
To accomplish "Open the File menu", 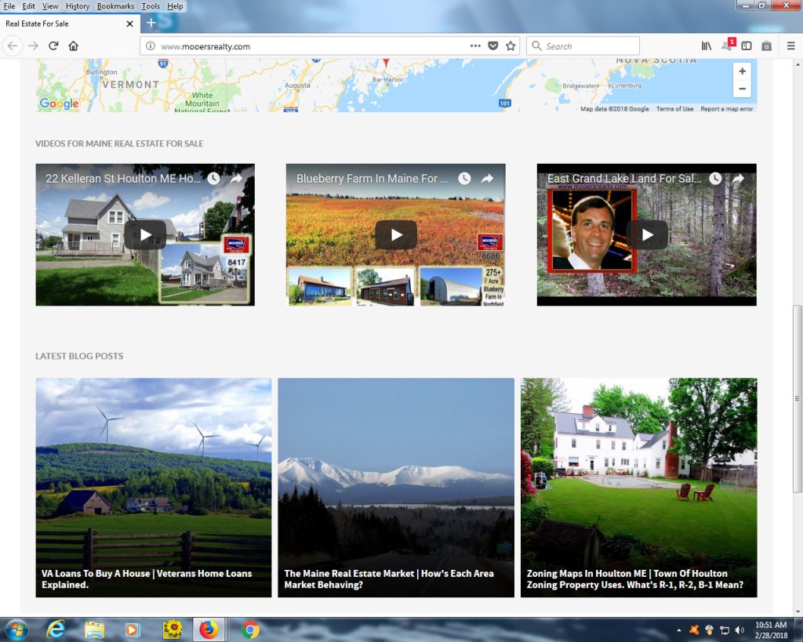I will point(9,6).
